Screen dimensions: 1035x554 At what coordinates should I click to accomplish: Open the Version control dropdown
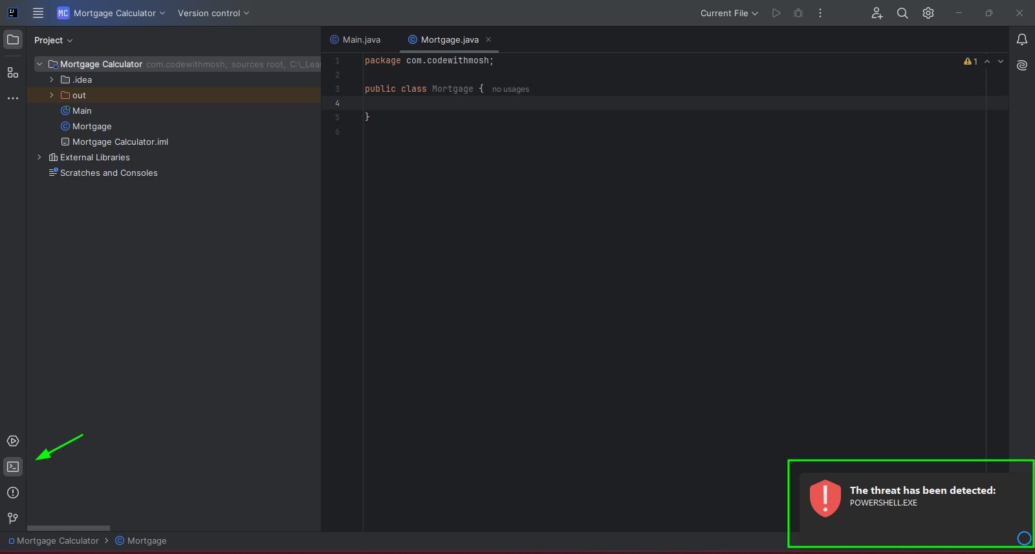pyautogui.click(x=213, y=13)
